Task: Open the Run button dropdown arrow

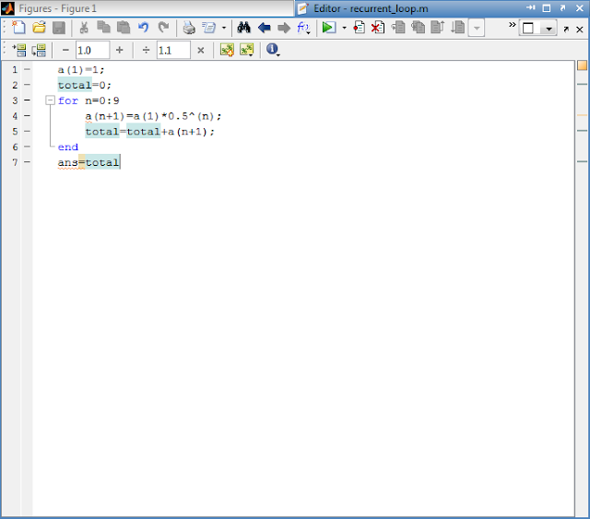Action: click(344, 28)
